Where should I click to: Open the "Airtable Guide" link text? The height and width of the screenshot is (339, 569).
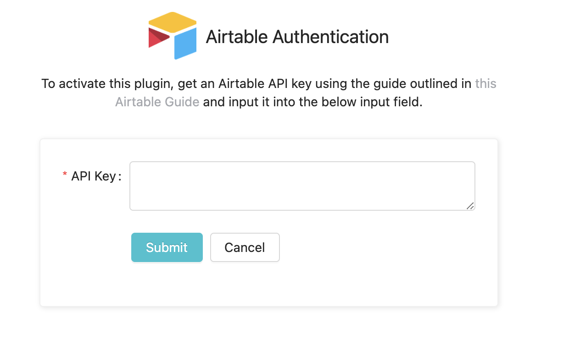157,102
